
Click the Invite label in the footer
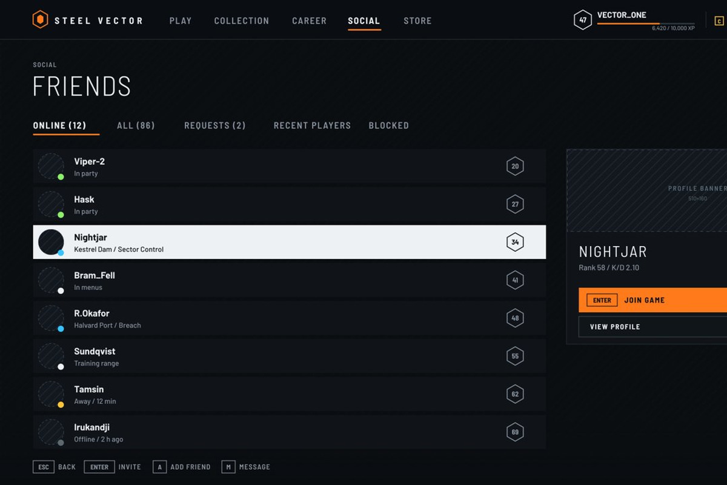click(130, 467)
